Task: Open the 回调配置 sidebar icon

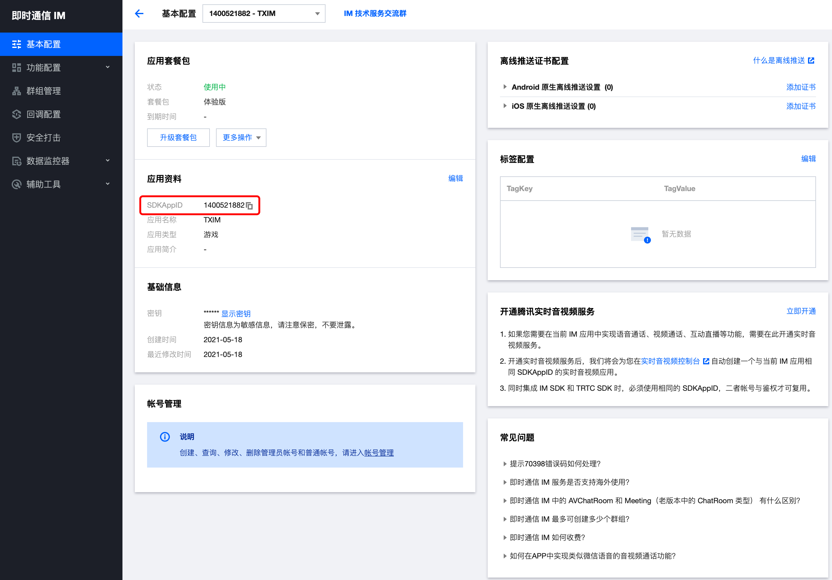Action: tap(17, 114)
